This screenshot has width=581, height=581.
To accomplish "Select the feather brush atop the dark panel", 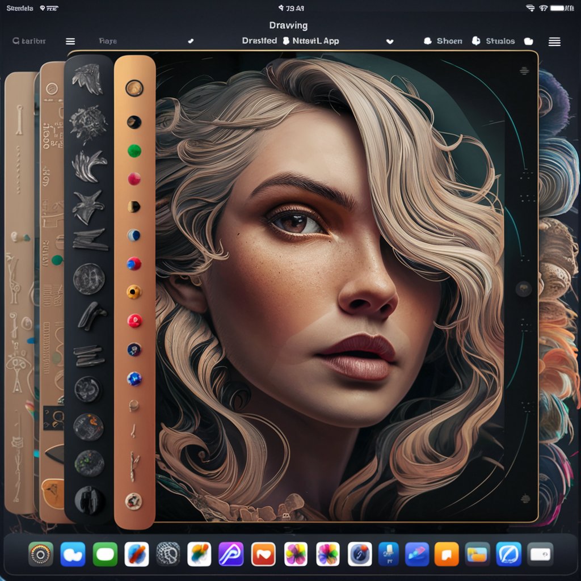I will [88, 78].
